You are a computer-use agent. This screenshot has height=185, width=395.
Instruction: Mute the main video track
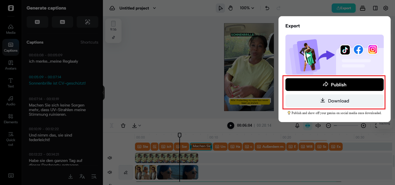click(x=110, y=158)
